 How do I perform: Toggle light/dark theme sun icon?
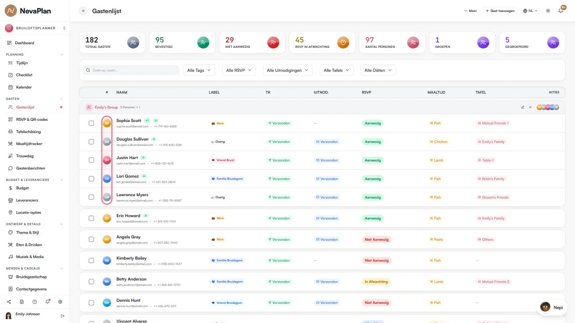[x=548, y=11]
